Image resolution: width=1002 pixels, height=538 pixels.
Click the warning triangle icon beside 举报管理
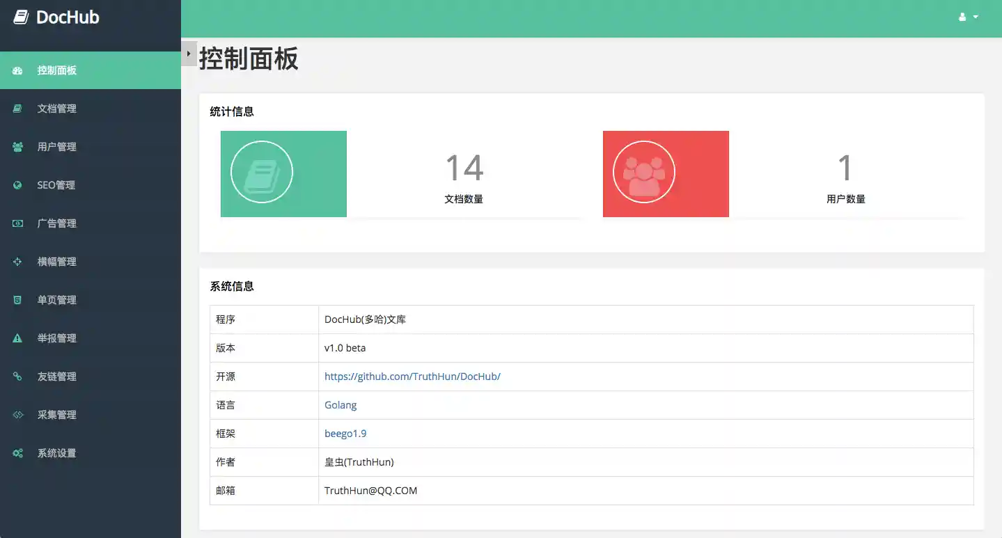click(x=17, y=338)
